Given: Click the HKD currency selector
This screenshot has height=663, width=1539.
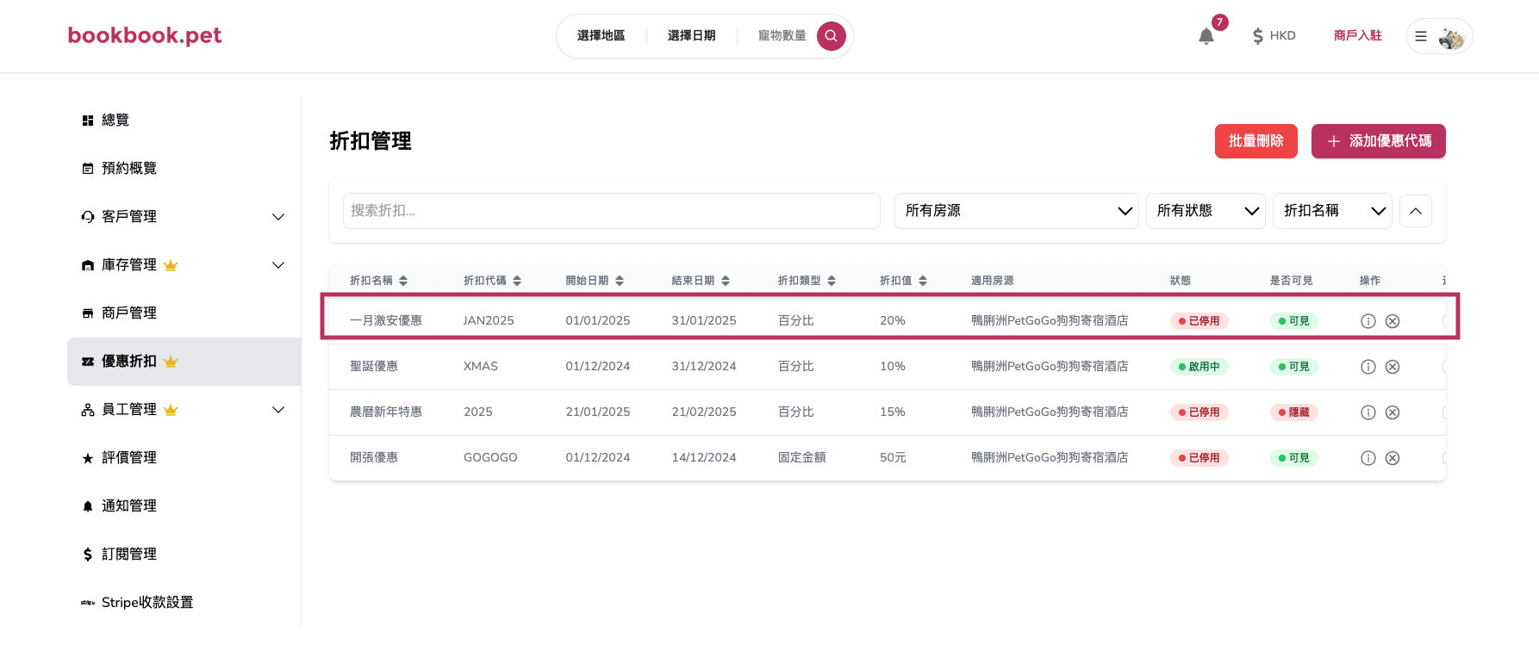Looking at the screenshot, I should (x=1274, y=36).
